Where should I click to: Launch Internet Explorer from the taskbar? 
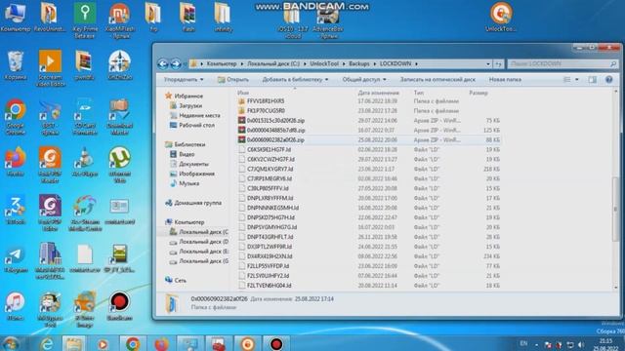tap(47, 344)
